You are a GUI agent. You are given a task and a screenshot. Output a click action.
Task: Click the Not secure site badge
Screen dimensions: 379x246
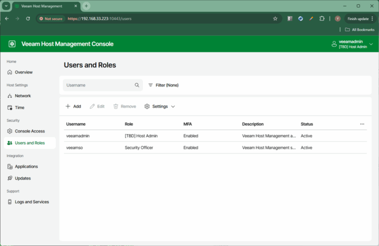pos(51,18)
